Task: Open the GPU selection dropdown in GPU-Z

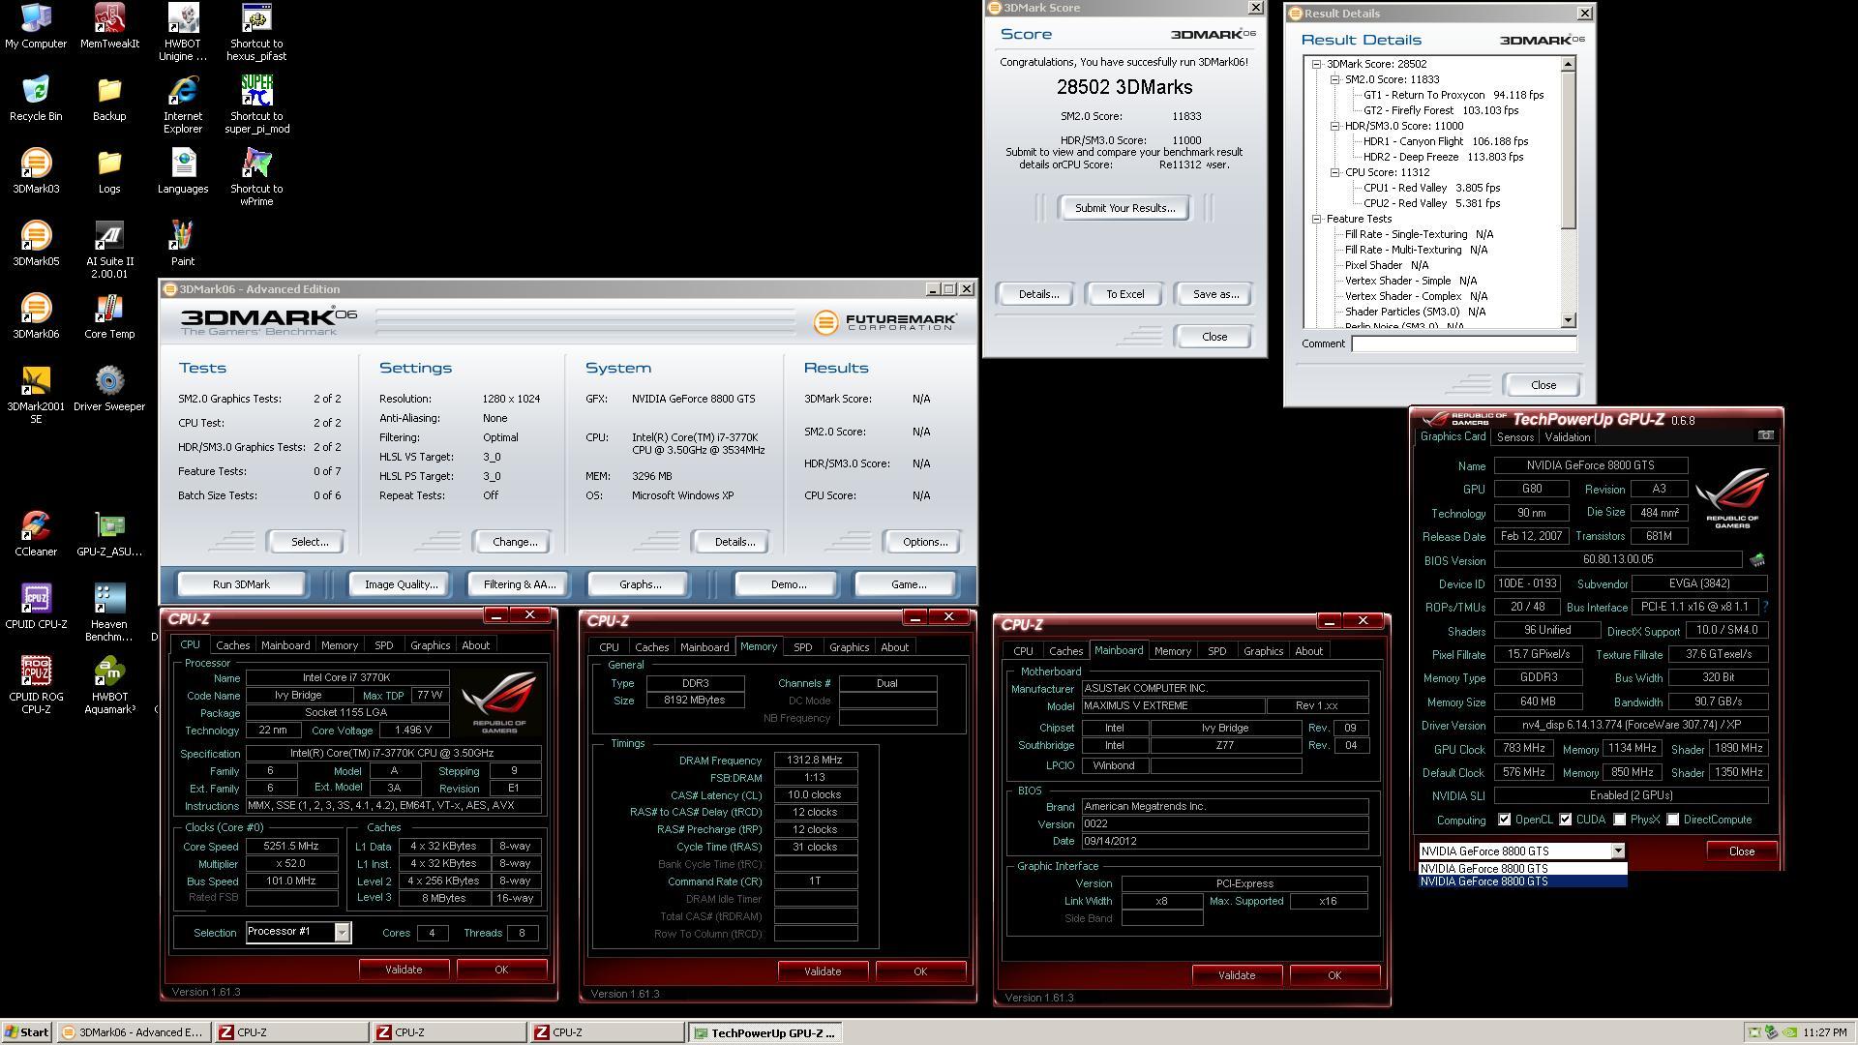Action: tap(1617, 851)
